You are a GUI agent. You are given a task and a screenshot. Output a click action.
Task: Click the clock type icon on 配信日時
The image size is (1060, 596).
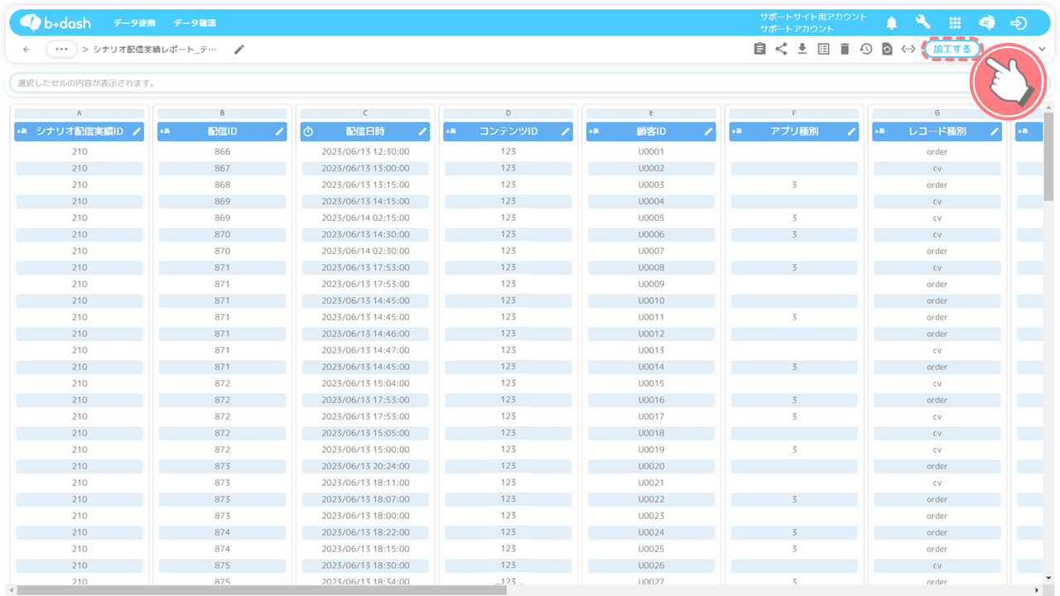point(308,131)
